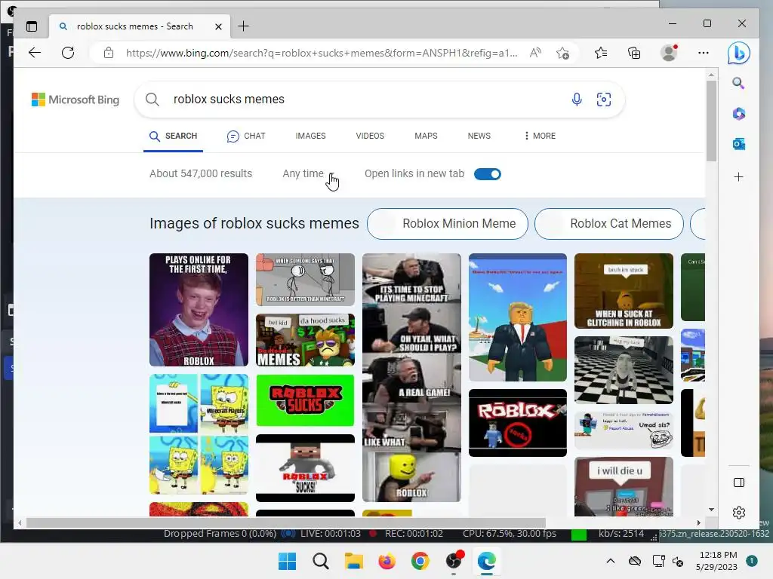Go back to the previous page
Screen dimensions: 773x579
(x=35, y=53)
